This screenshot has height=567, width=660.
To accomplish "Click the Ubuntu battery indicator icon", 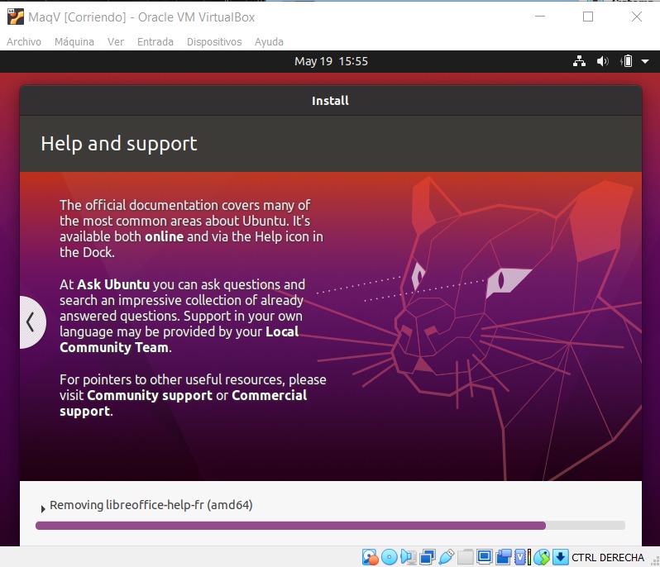I will [x=626, y=61].
